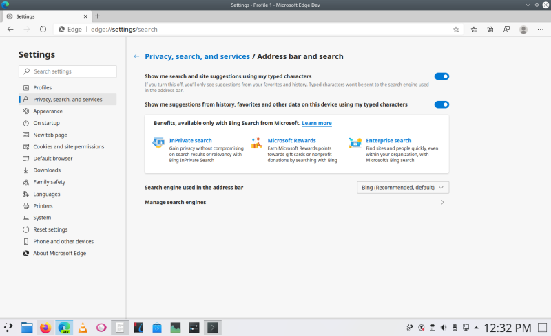The width and height of the screenshot is (551, 336).
Task: Open Family safety settings
Action: click(67, 182)
